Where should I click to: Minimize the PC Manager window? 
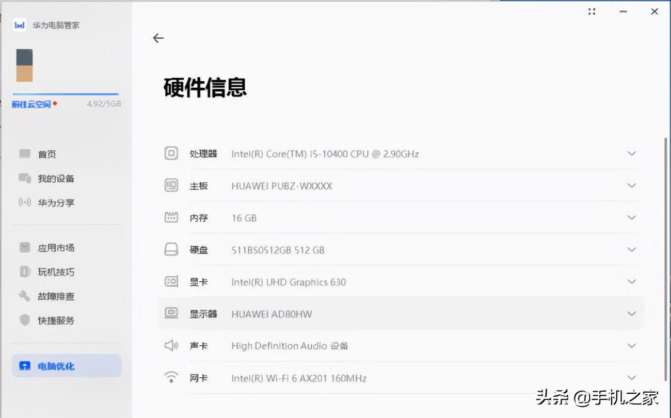tap(624, 11)
